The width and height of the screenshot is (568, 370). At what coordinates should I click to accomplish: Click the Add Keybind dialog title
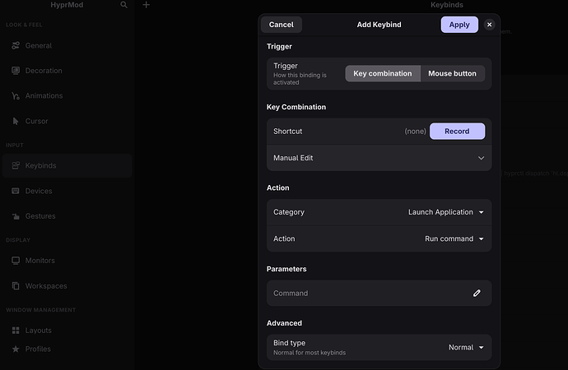tap(379, 25)
